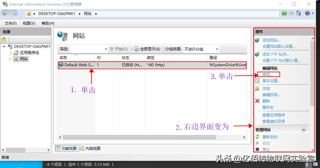Click the Help question mark icon
The height and width of the screenshot is (168, 320).
coord(307,13)
